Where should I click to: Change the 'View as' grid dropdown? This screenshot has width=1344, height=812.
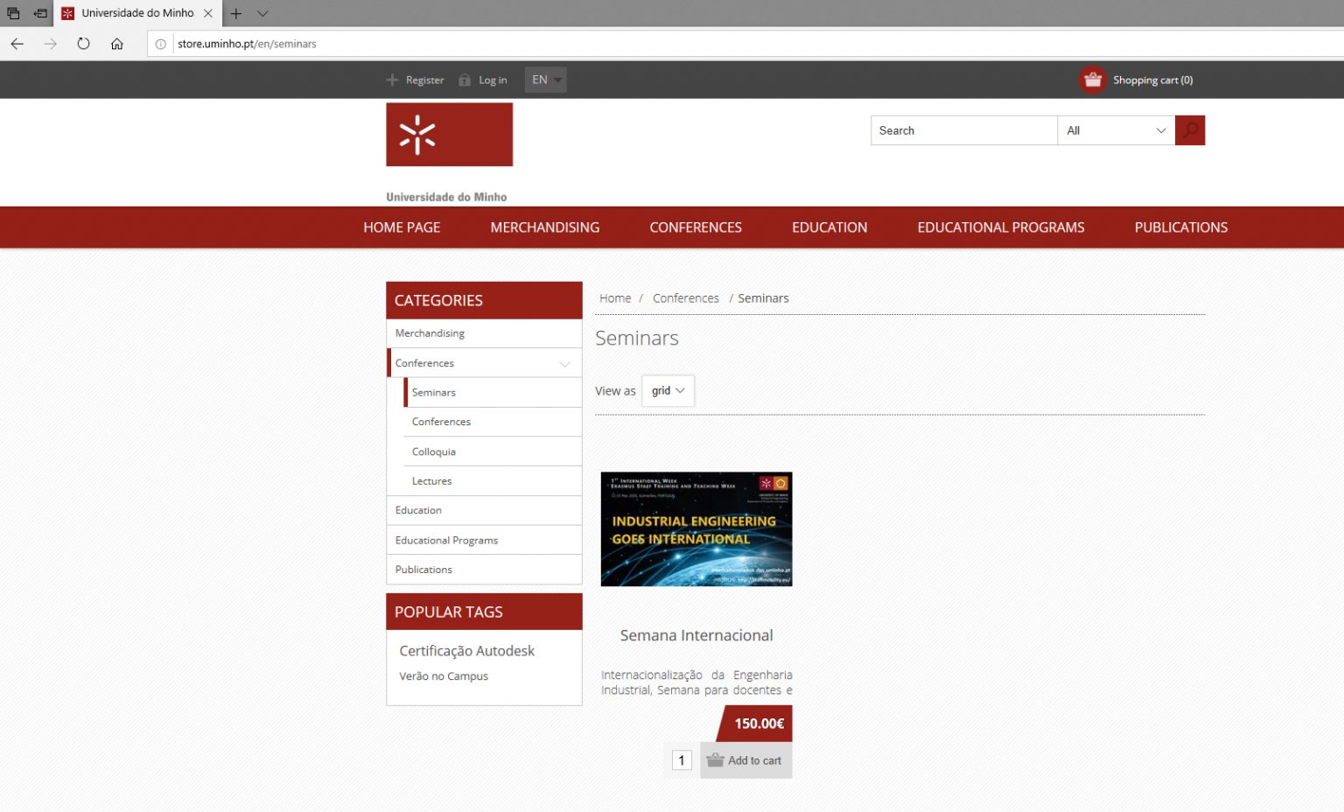tap(668, 391)
